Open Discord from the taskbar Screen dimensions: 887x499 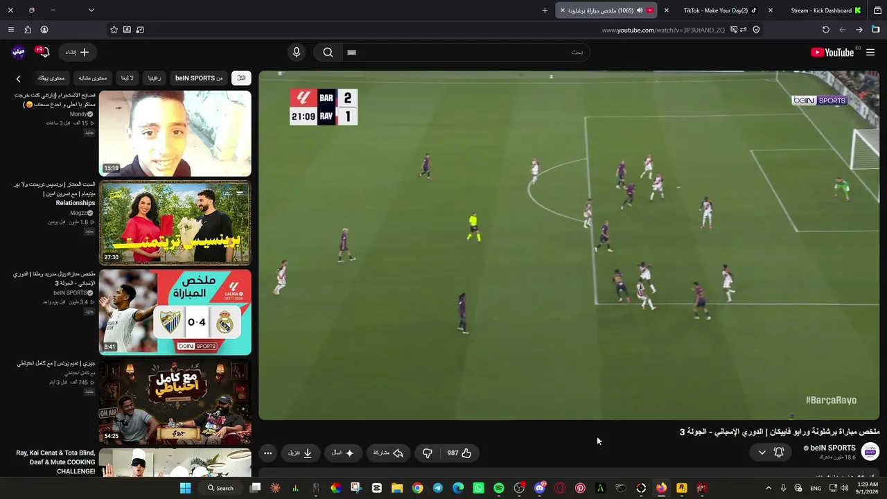click(540, 488)
